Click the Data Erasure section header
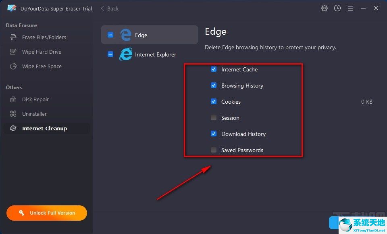The image size is (387, 234). [21, 25]
